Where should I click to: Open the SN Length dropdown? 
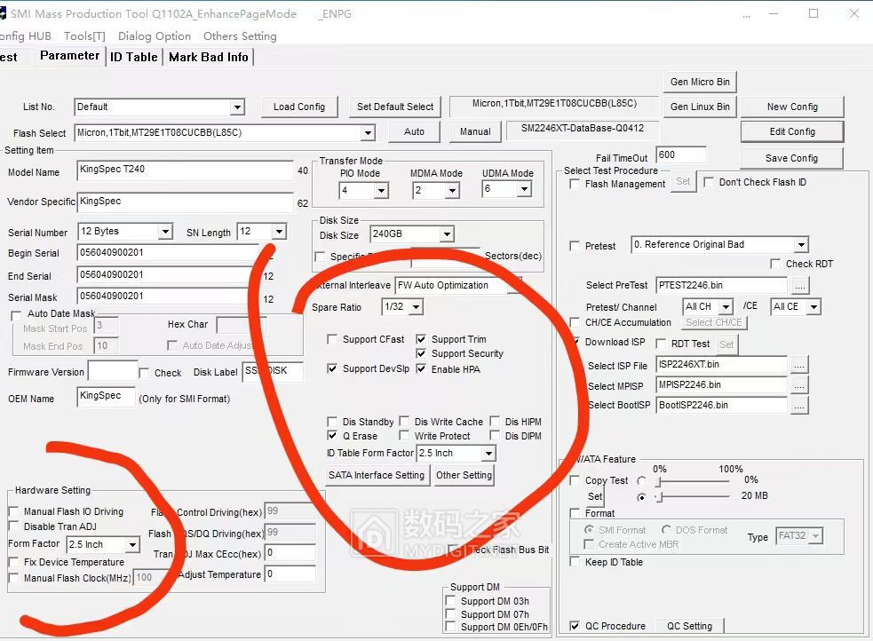point(279,232)
